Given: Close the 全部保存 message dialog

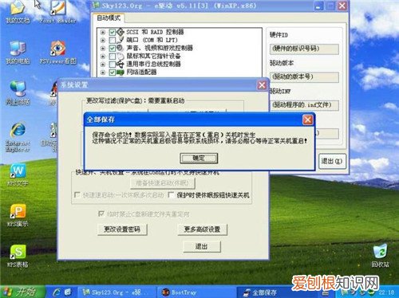Looking at the screenshot, I should pyautogui.click(x=308, y=120).
